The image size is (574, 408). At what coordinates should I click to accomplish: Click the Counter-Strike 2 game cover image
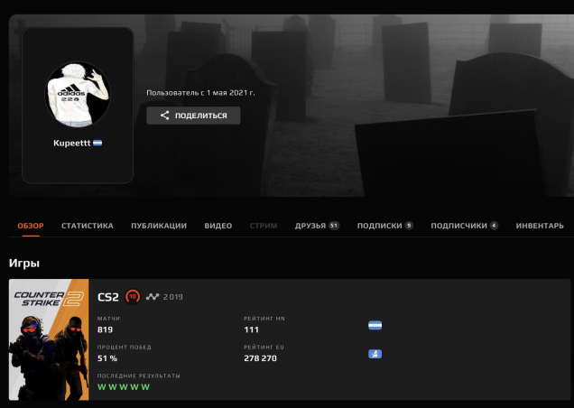(x=49, y=339)
